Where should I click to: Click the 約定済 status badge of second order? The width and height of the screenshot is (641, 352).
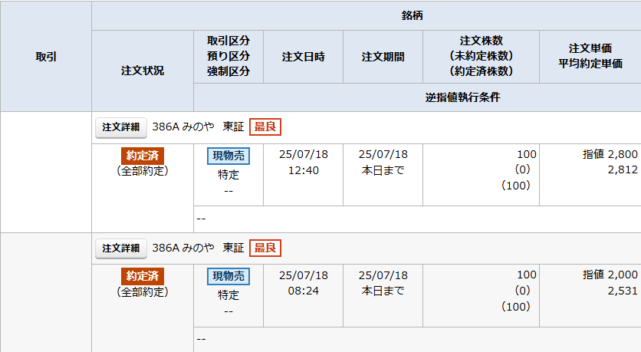(143, 276)
